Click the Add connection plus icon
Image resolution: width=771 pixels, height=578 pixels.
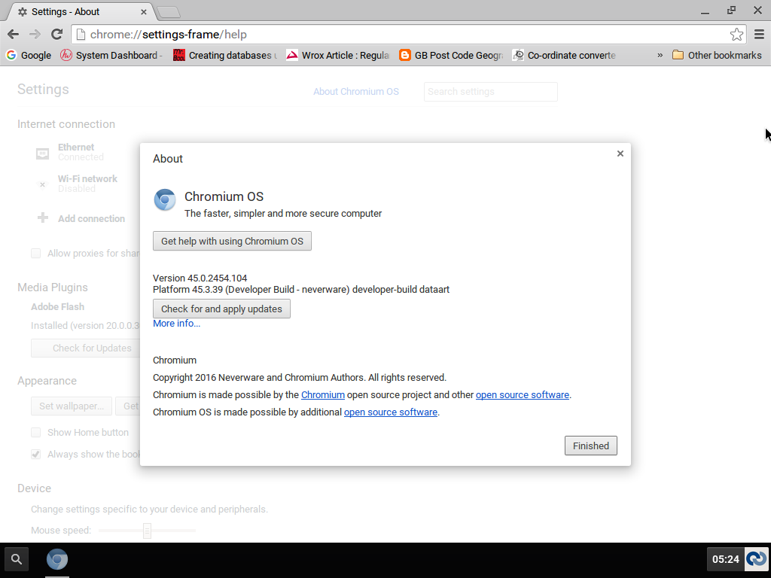tap(43, 218)
